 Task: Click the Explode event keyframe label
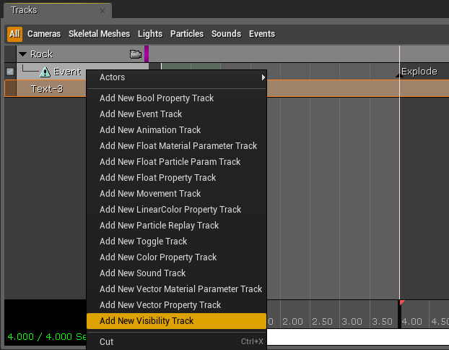pos(419,72)
